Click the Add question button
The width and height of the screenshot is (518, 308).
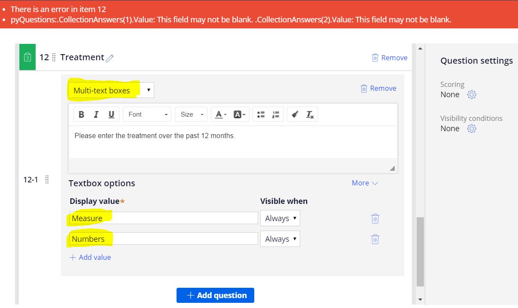tap(215, 295)
